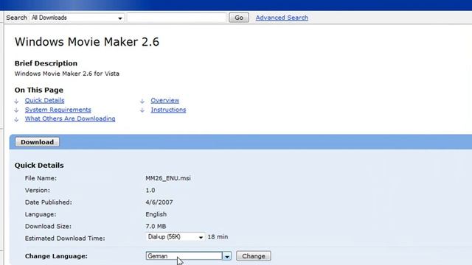Click the Estimated Download Time label

pos(65,239)
